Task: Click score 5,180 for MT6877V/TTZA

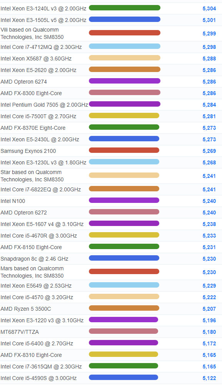Action: point(209,332)
